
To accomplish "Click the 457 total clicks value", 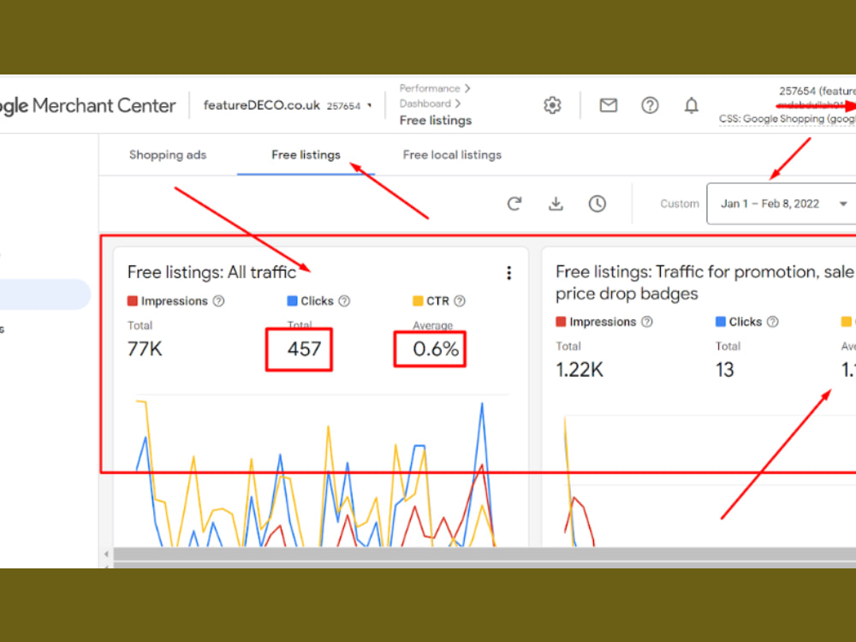I will click(304, 349).
